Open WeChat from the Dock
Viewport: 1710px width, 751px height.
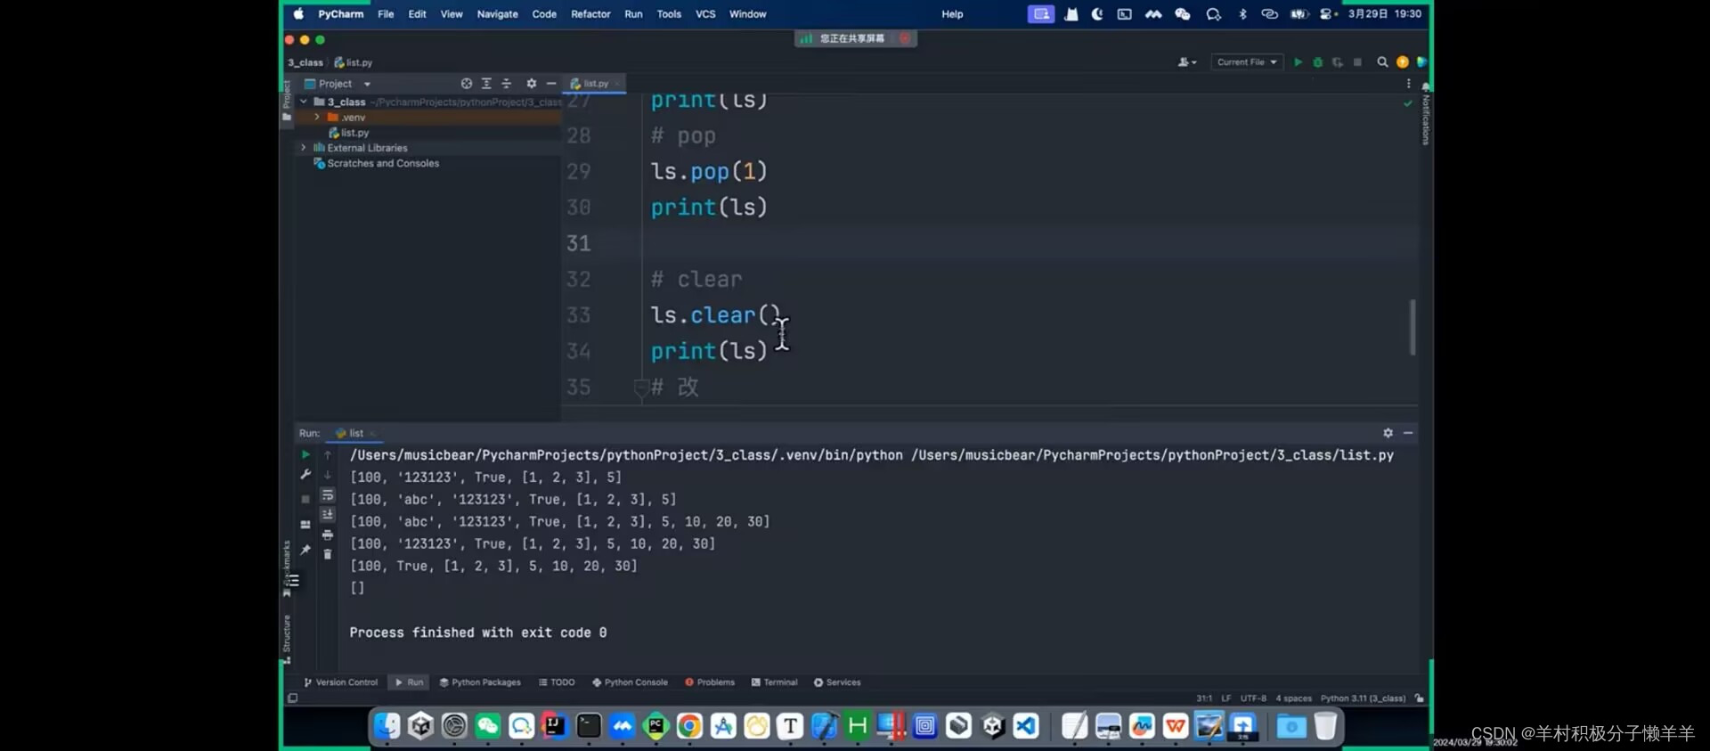coord(487,726)
